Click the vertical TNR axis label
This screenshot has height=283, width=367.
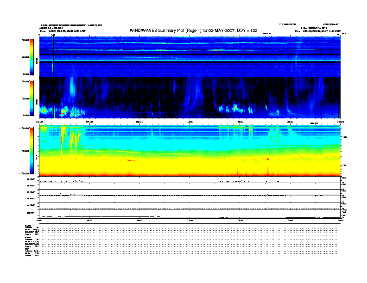[37, 158]
